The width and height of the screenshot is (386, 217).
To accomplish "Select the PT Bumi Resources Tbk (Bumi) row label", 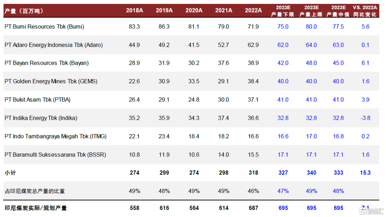I will click(44, 26).
